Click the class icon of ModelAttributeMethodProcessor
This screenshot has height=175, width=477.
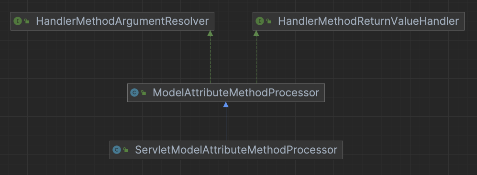pos(134,93)
